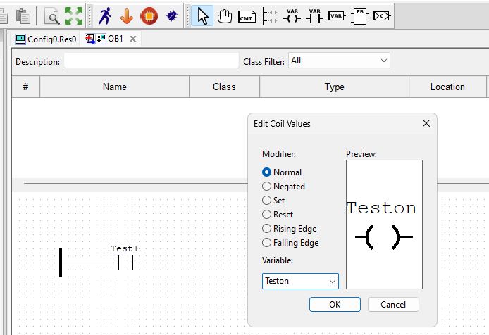Click the comment (CMT) tool
This screenshot has height=335, width=489.
[x=247, y=15]
